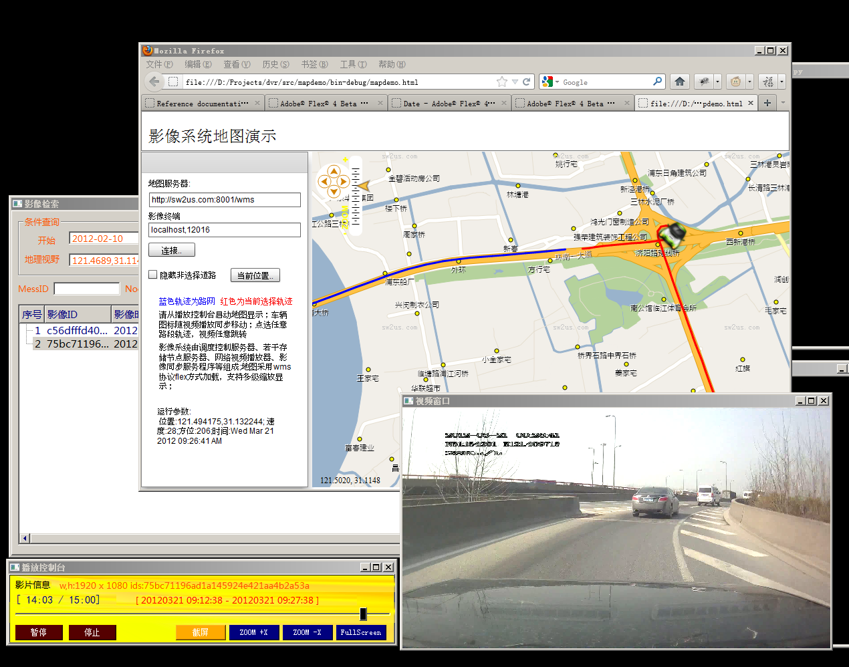
Task: Click the page identity icon in address bar
Action: pos(173,82)
